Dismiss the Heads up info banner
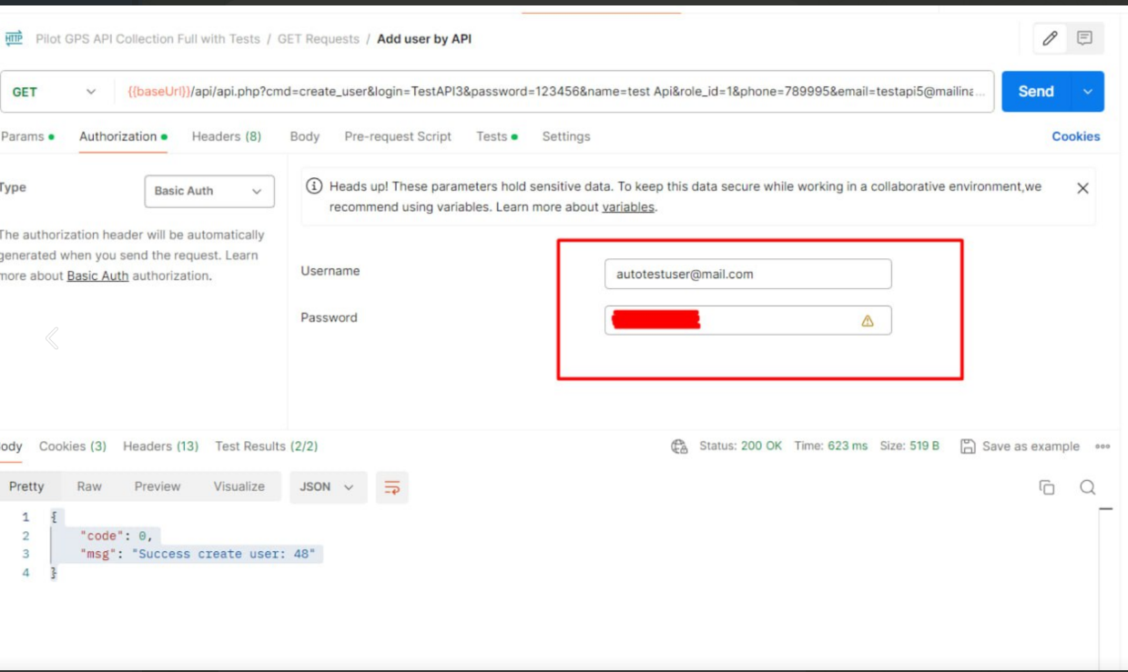The image size is (1128, 672). click(x=1082, y=188)
